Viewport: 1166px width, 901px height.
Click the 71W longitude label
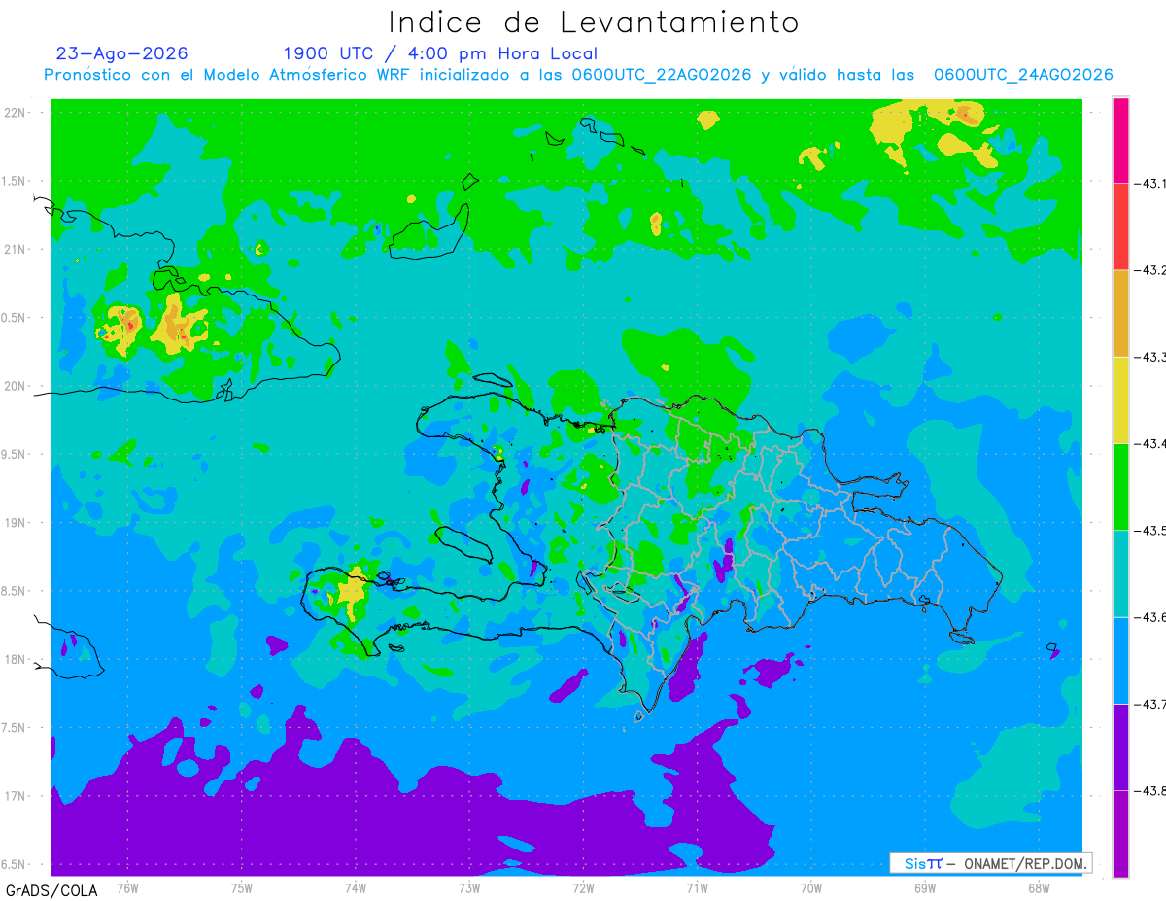697,887
